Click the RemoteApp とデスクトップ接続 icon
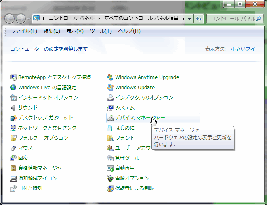Screen dimensions: 267x205 pos(13,77)
